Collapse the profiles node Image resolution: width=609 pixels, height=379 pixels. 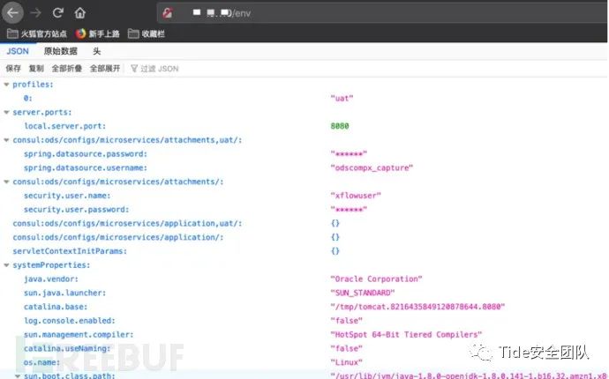click(6, 85)
